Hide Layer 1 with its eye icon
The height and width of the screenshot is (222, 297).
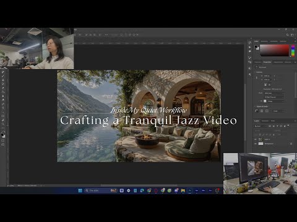[x=255, y=139]
